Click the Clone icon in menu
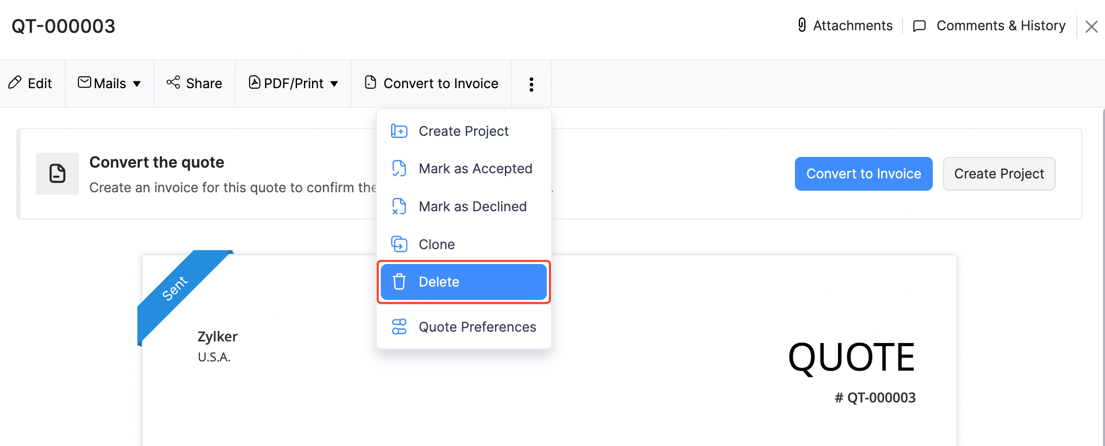 (x=399, y=244)
